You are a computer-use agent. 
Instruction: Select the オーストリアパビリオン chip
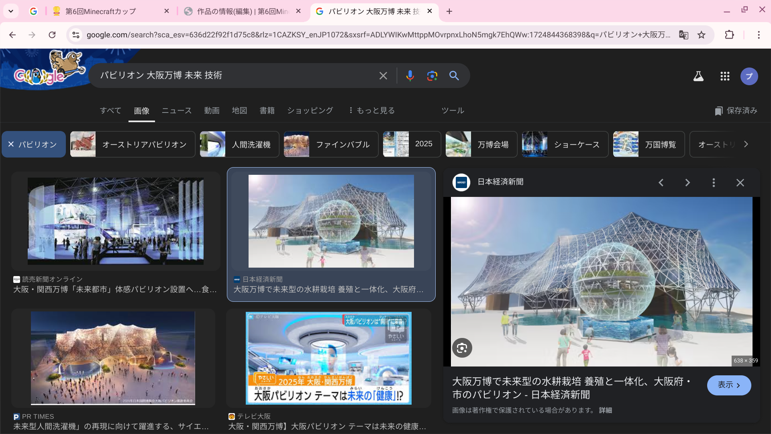click(133, 144)
